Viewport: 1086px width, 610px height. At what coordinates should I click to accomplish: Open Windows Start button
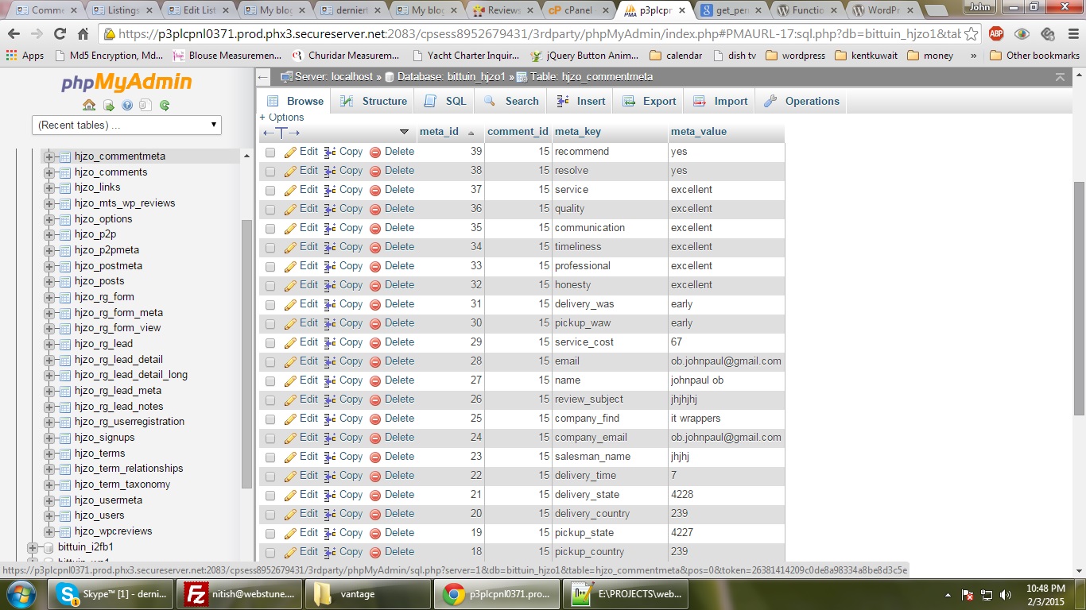(x=21, y=593)
